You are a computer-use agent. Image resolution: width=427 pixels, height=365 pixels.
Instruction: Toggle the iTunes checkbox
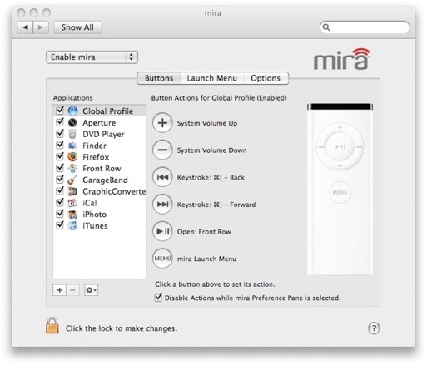point(60,224)
